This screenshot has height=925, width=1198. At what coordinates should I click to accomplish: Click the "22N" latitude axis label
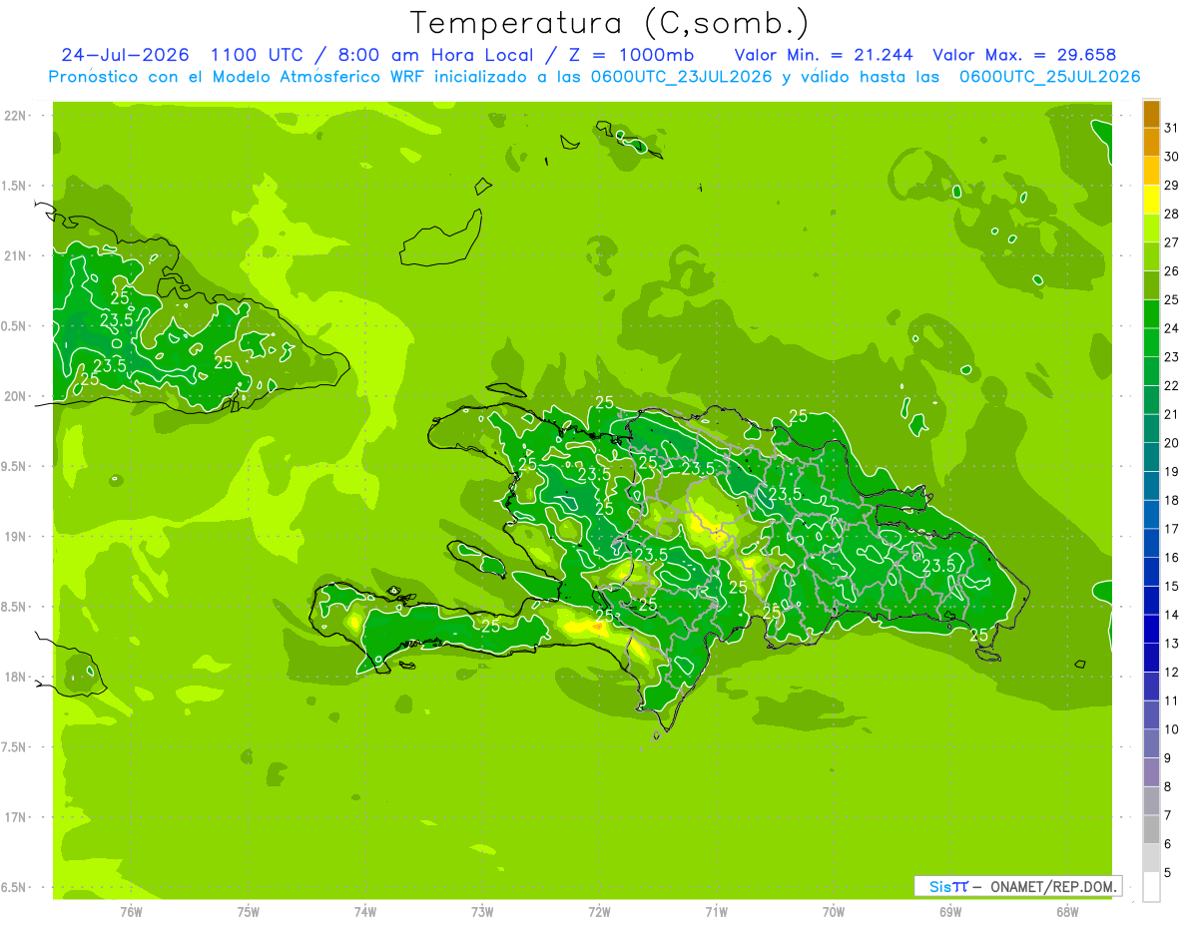(x=17, y=116)
